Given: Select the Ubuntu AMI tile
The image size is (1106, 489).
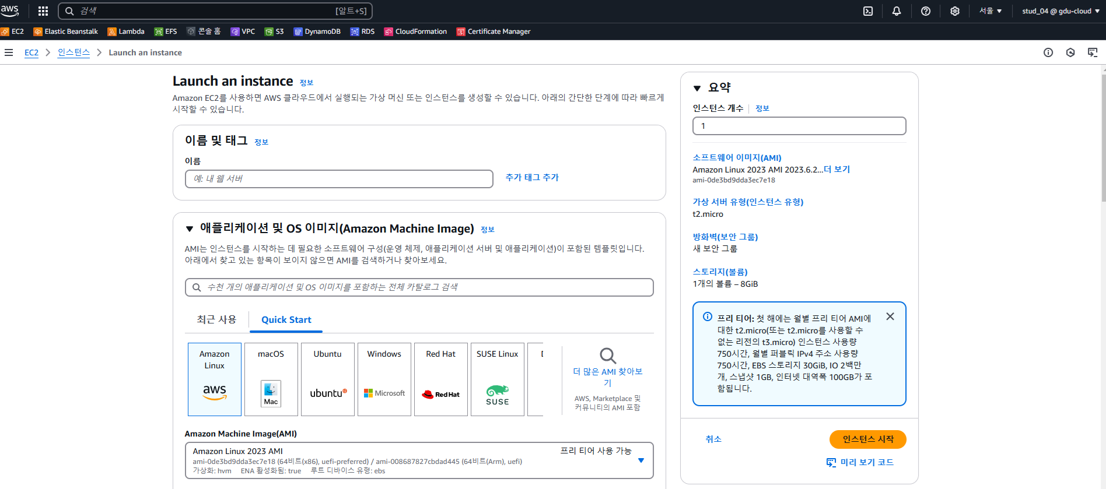Looking at the screenshot, I should coord(328,379).
